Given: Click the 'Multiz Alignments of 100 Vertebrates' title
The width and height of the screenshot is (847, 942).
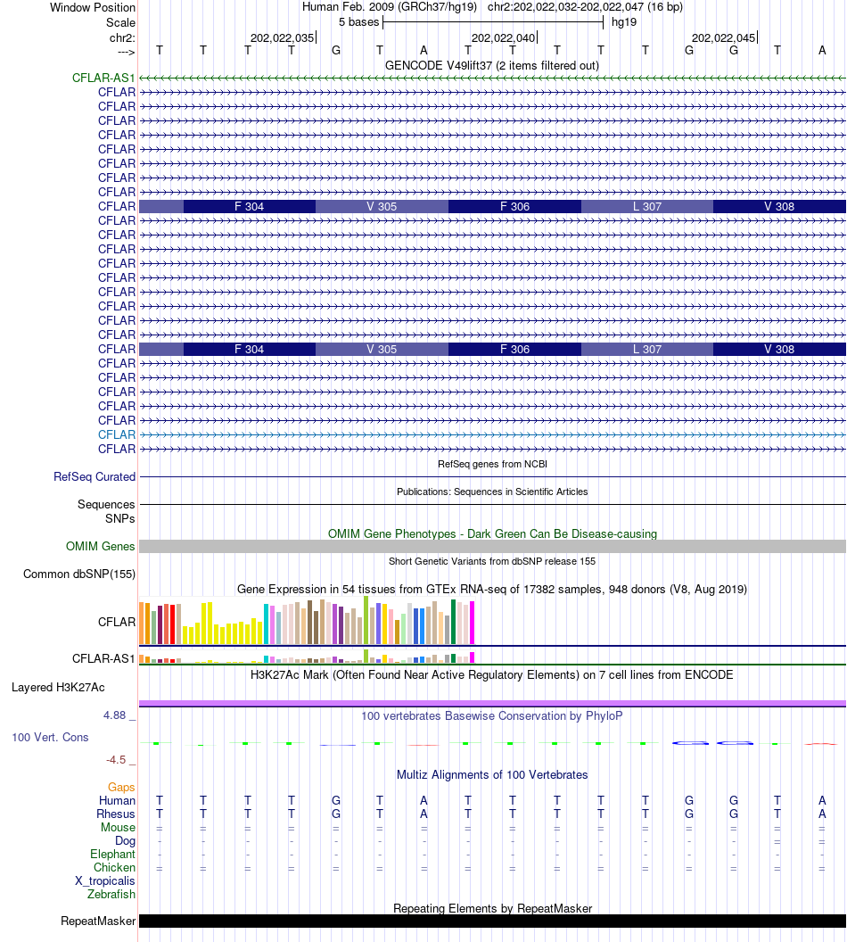Looking at the screenshot, I should pos(492,774).
